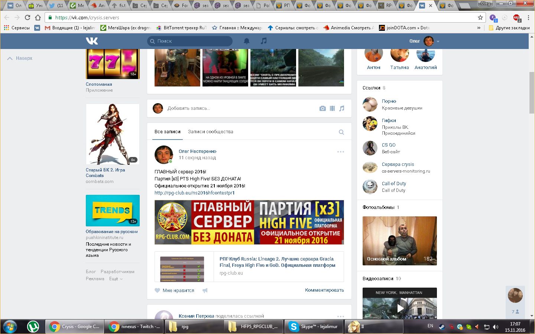
Task: Open Другие закладки folder
Action: pyautogui.click(x=509, y=28)
